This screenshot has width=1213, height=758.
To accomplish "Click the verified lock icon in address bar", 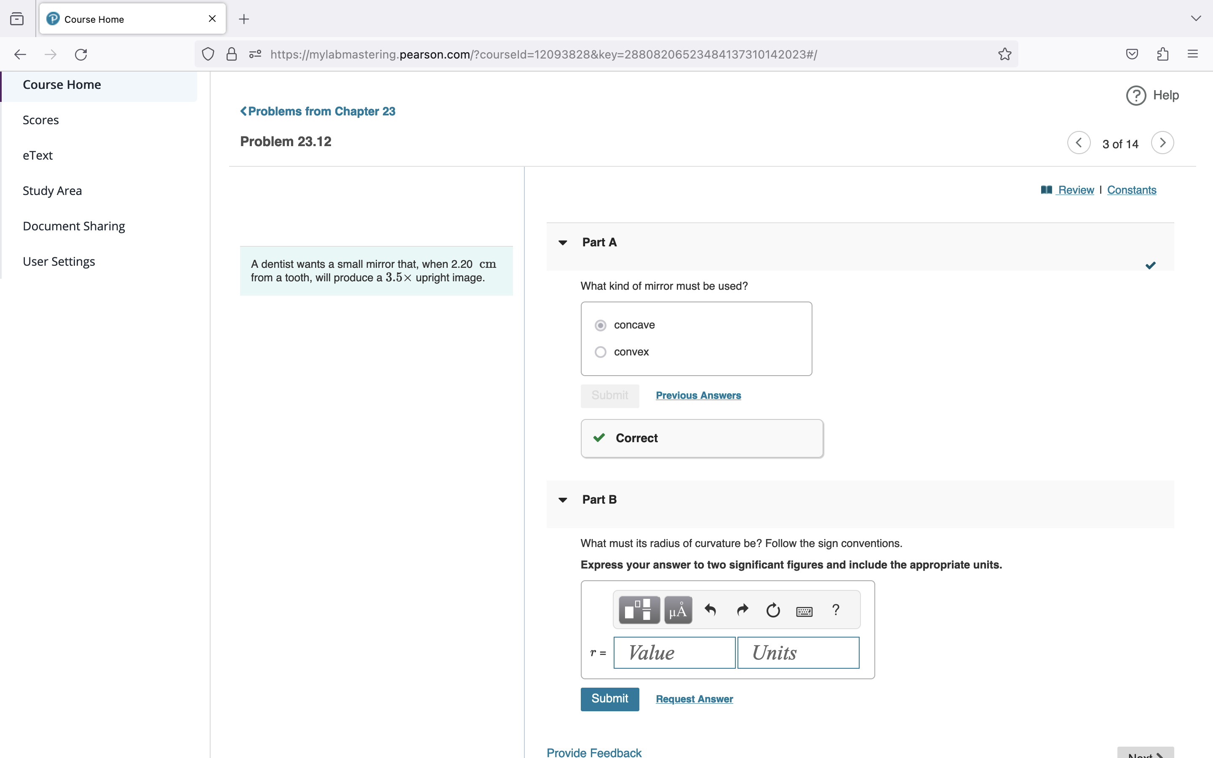I will click(x=232, y=54).
